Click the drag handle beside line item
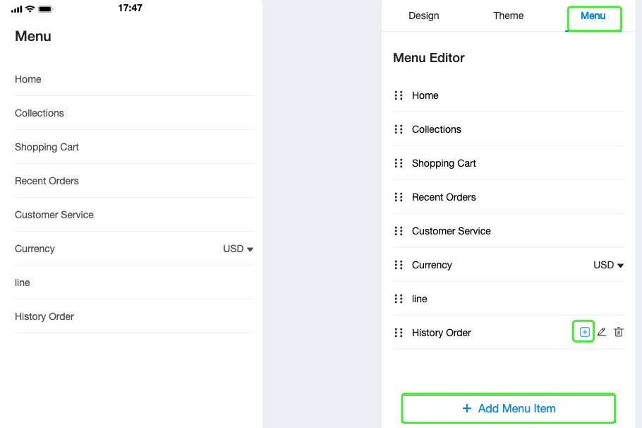 399,299
